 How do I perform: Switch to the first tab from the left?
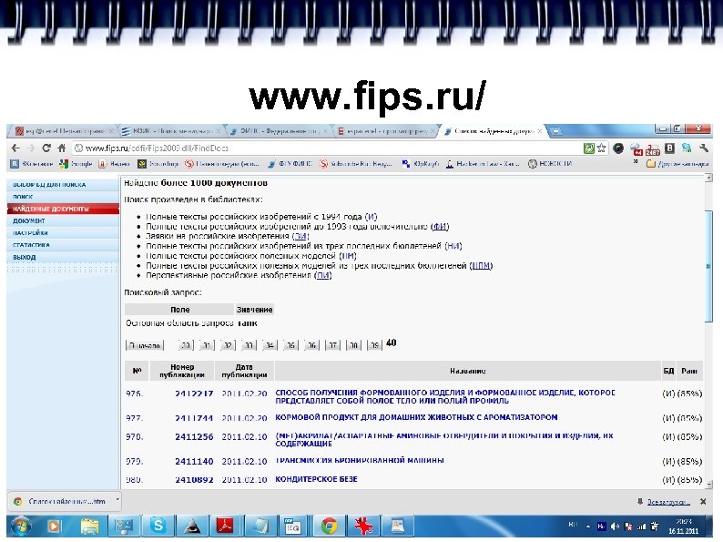tap(63, 131)
